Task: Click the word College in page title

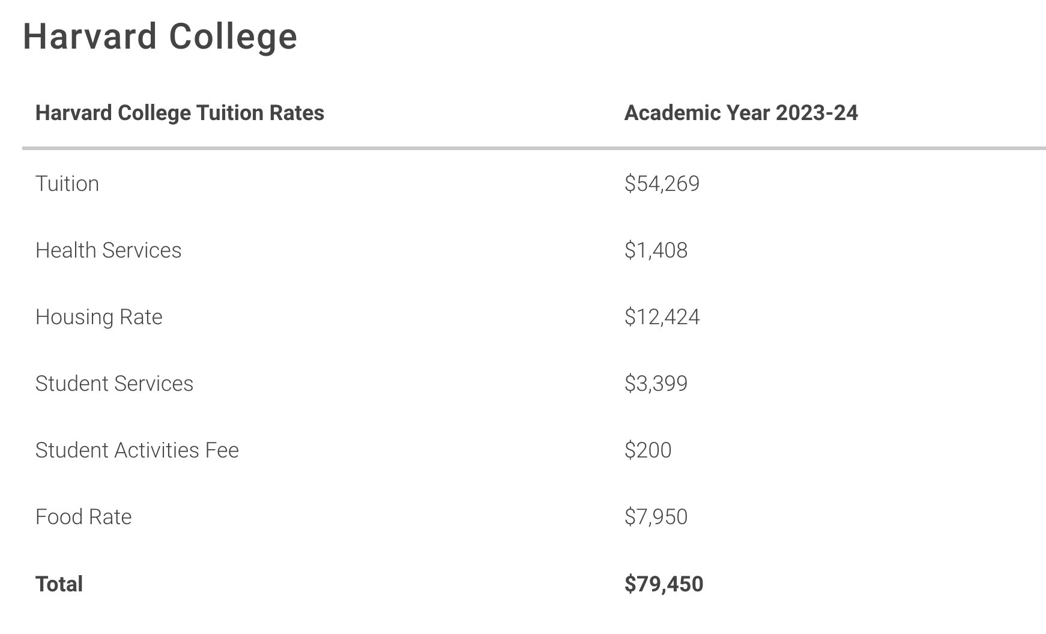Action: 233,37
